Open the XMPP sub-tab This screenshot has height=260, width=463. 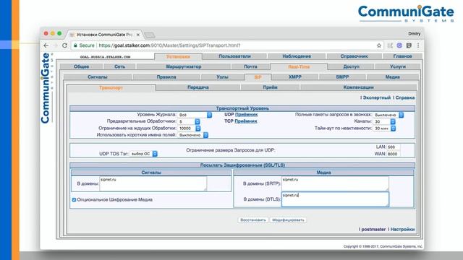coord(295,77)
